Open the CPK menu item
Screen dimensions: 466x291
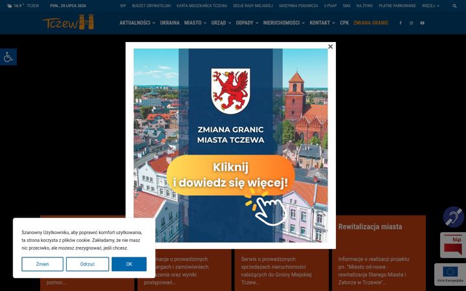click(344, 23)
